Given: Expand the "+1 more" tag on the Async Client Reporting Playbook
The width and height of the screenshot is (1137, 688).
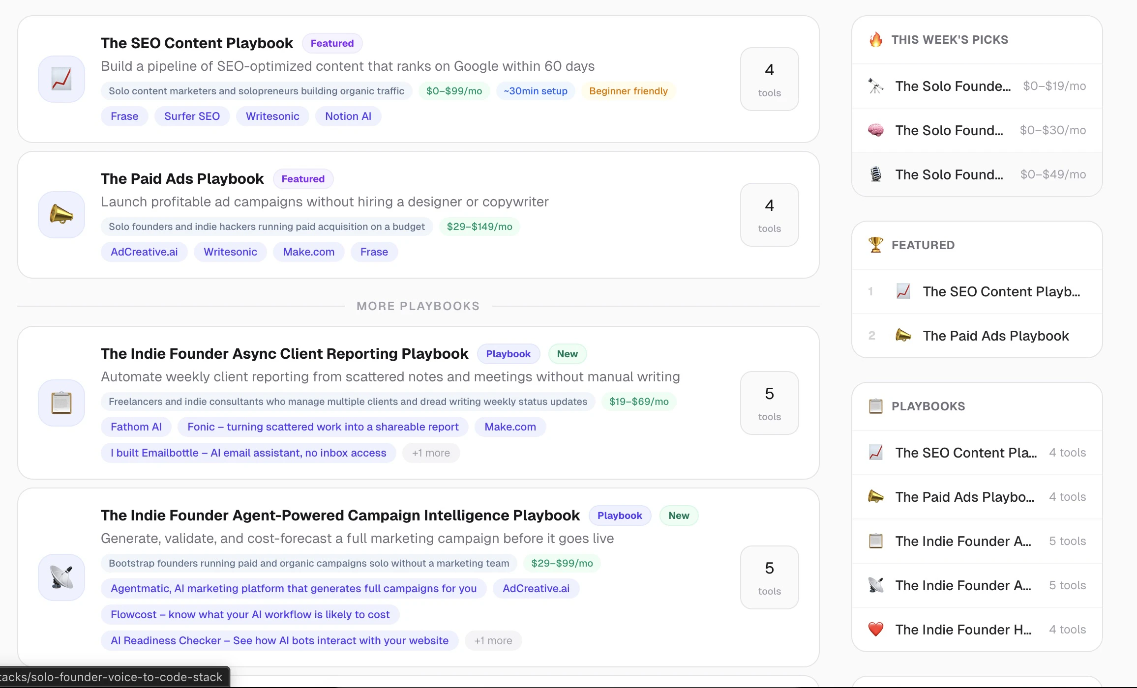Looking at the screenshot, I should [431, 453].
